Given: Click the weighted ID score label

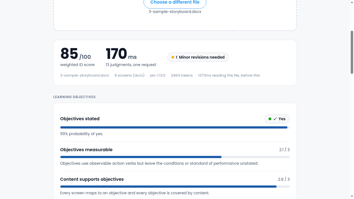Looking at the screenshot, I should 77,65.
